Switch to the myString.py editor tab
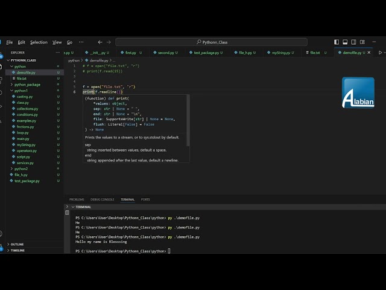The image size is (386, 290). tap(280, 53)
